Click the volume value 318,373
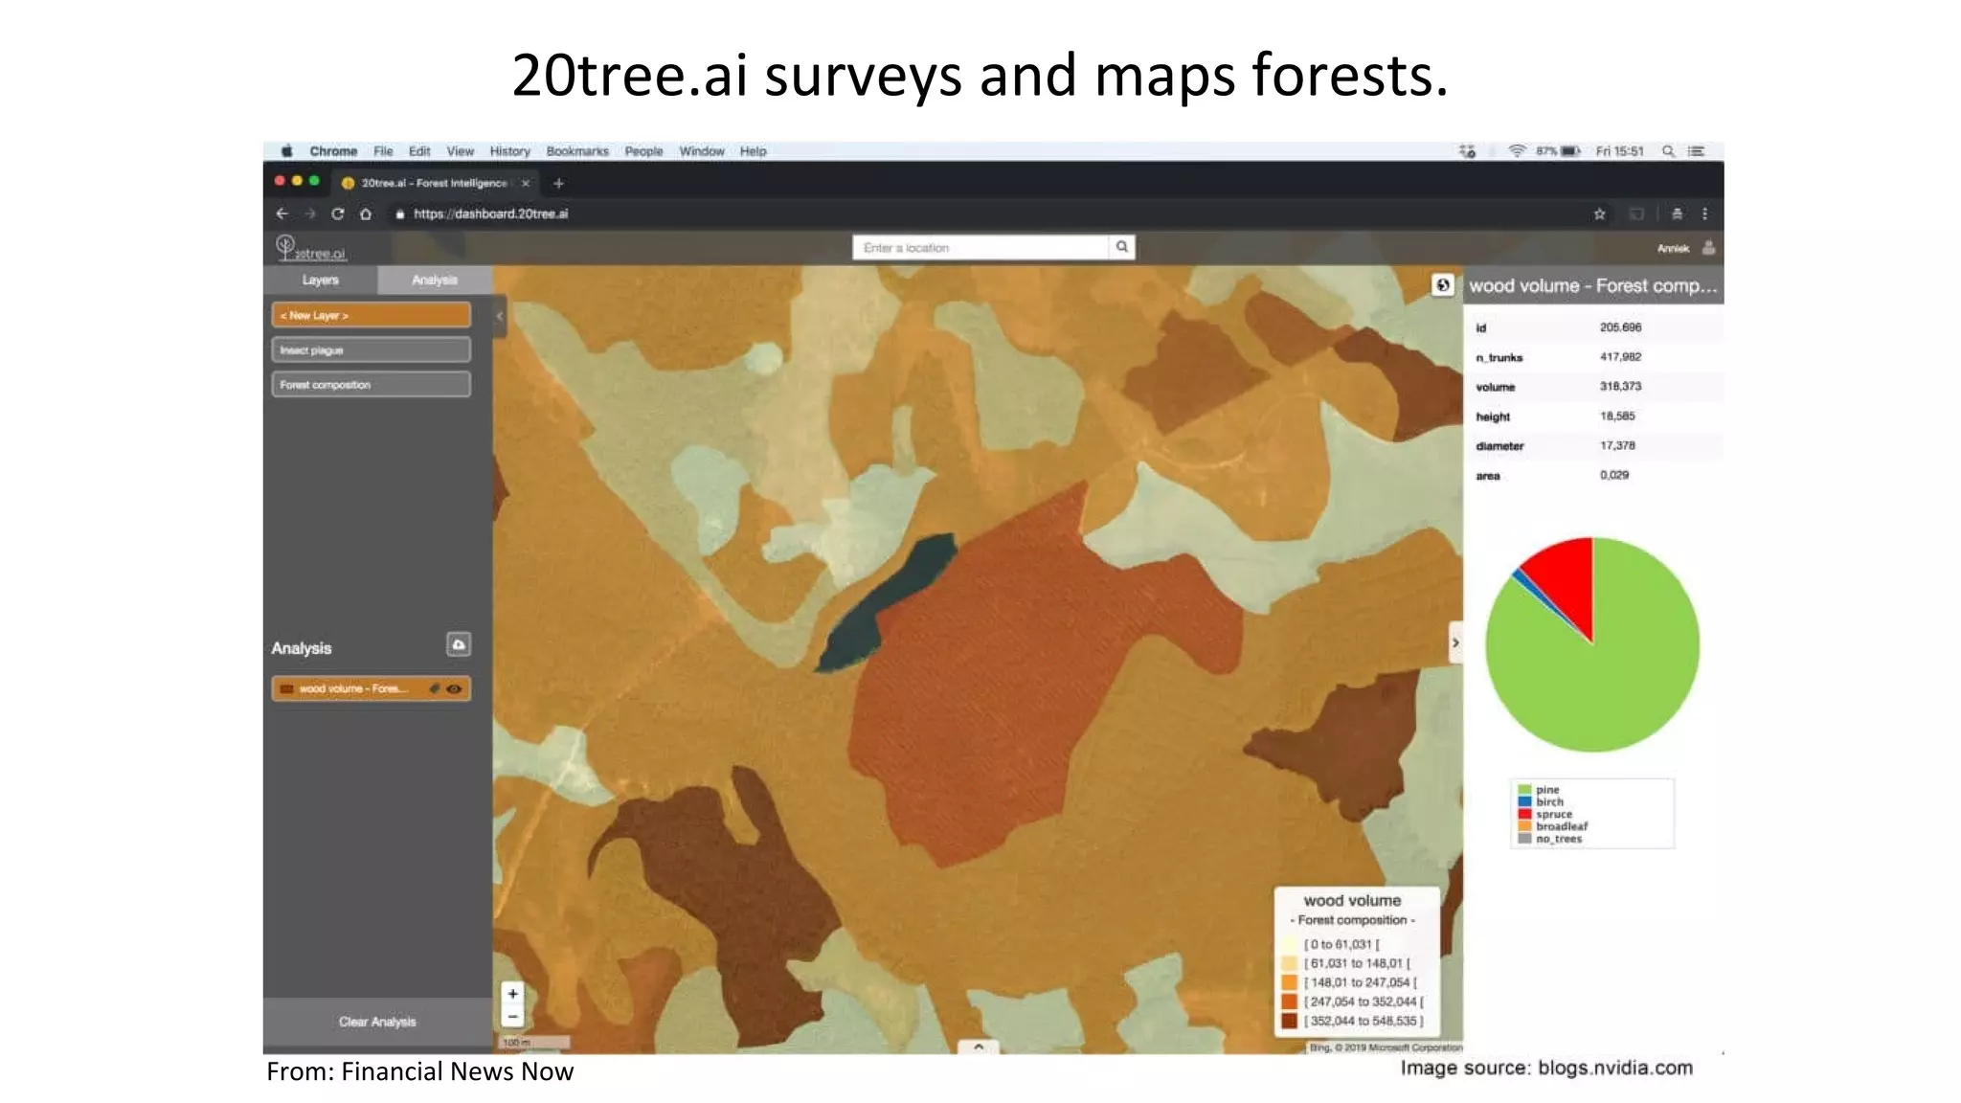Screen dimensions: 1961x1103 click(x=1620, y=386)
